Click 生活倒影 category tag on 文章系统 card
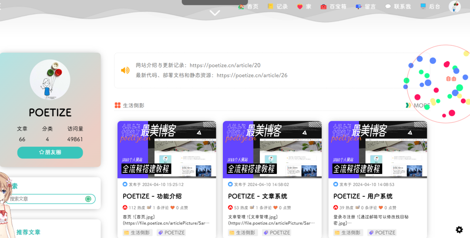This screenshot has height=238, width=470. point(243,233)
